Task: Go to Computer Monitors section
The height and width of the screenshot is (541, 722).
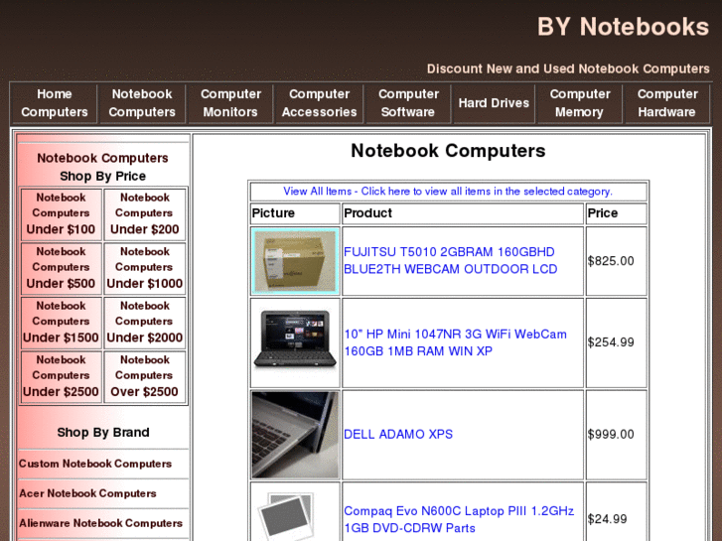Action: coord(230,103)
